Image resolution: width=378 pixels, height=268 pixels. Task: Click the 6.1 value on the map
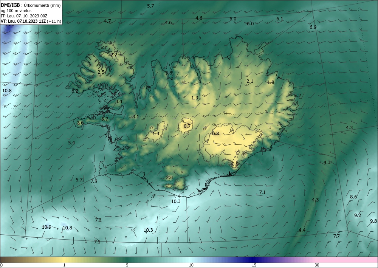(280, 19)
